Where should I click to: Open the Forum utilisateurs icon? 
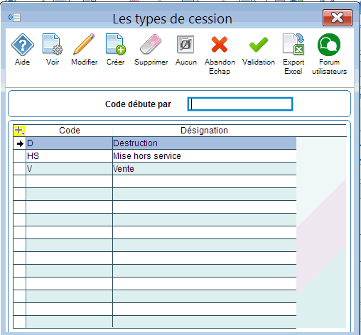(329, 45)
